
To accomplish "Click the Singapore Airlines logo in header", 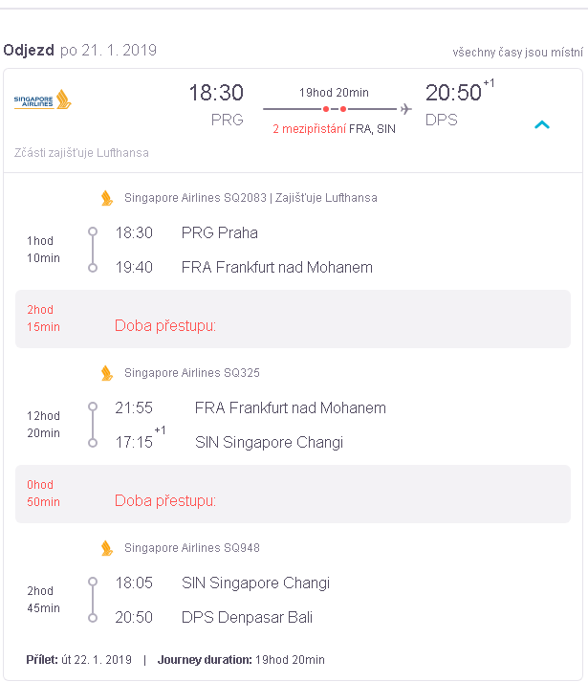I will point(43,99).
